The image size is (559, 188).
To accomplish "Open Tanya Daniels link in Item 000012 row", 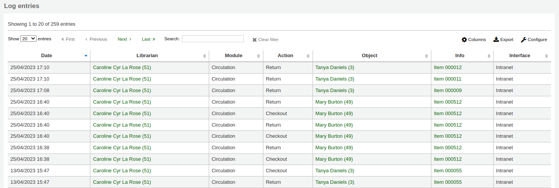I will click(x=335, y=68).
